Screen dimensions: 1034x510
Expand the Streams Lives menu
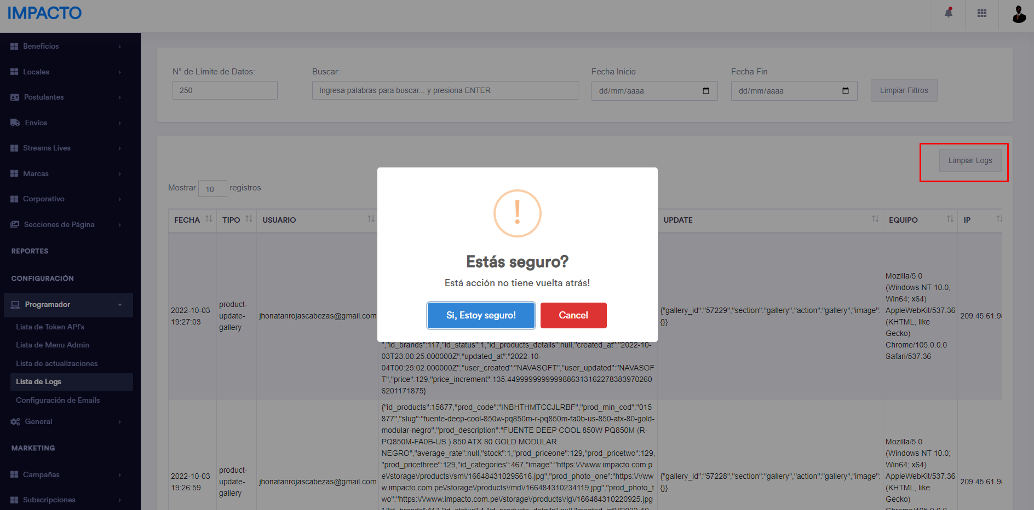[x=66, y=148]
